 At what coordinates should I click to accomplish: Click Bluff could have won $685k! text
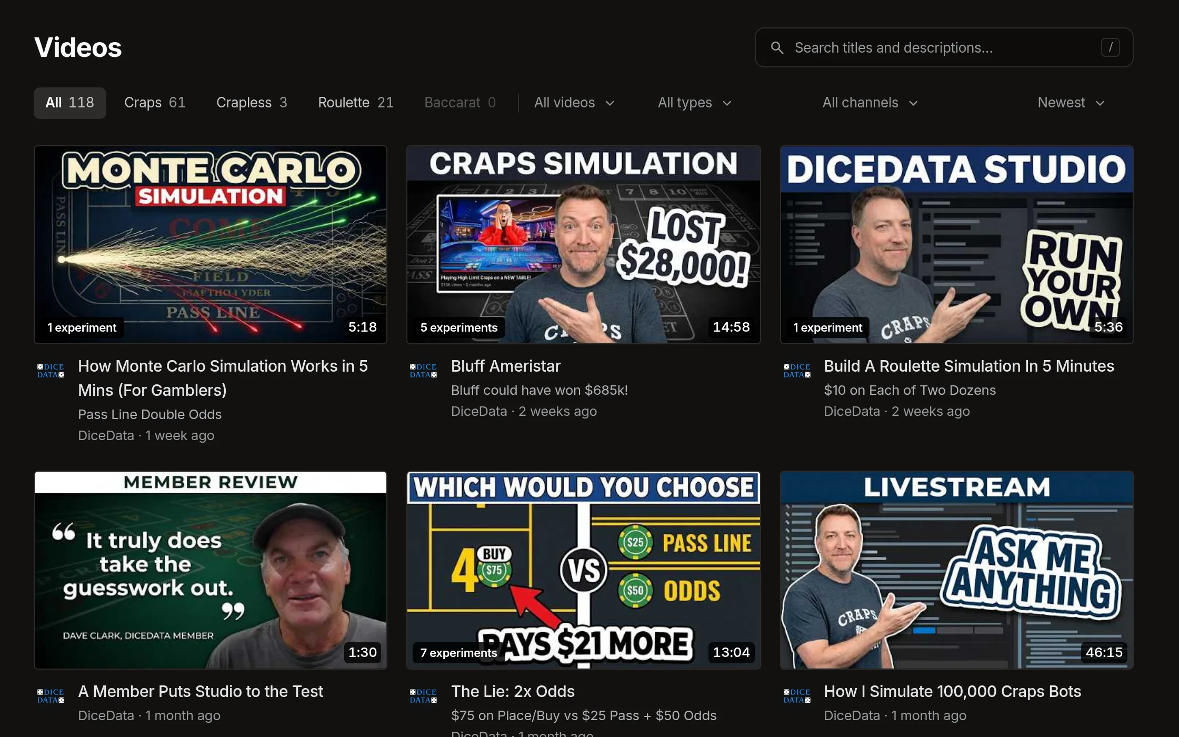click(x=539, y=390)
